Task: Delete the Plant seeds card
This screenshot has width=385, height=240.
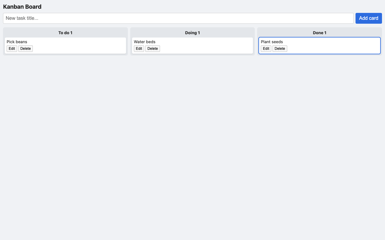Action: (x=280, y=49)
